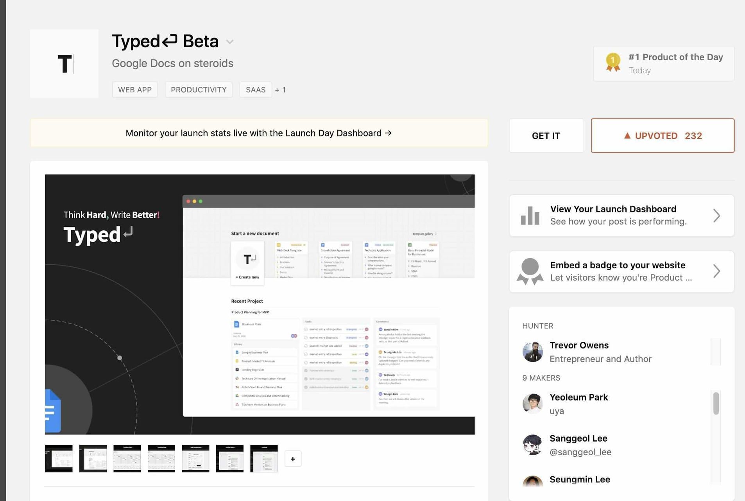This screenshot has width=745, height=501.
Task: Select the last gallery thumbnail before plus
Action: click(264, 458)
